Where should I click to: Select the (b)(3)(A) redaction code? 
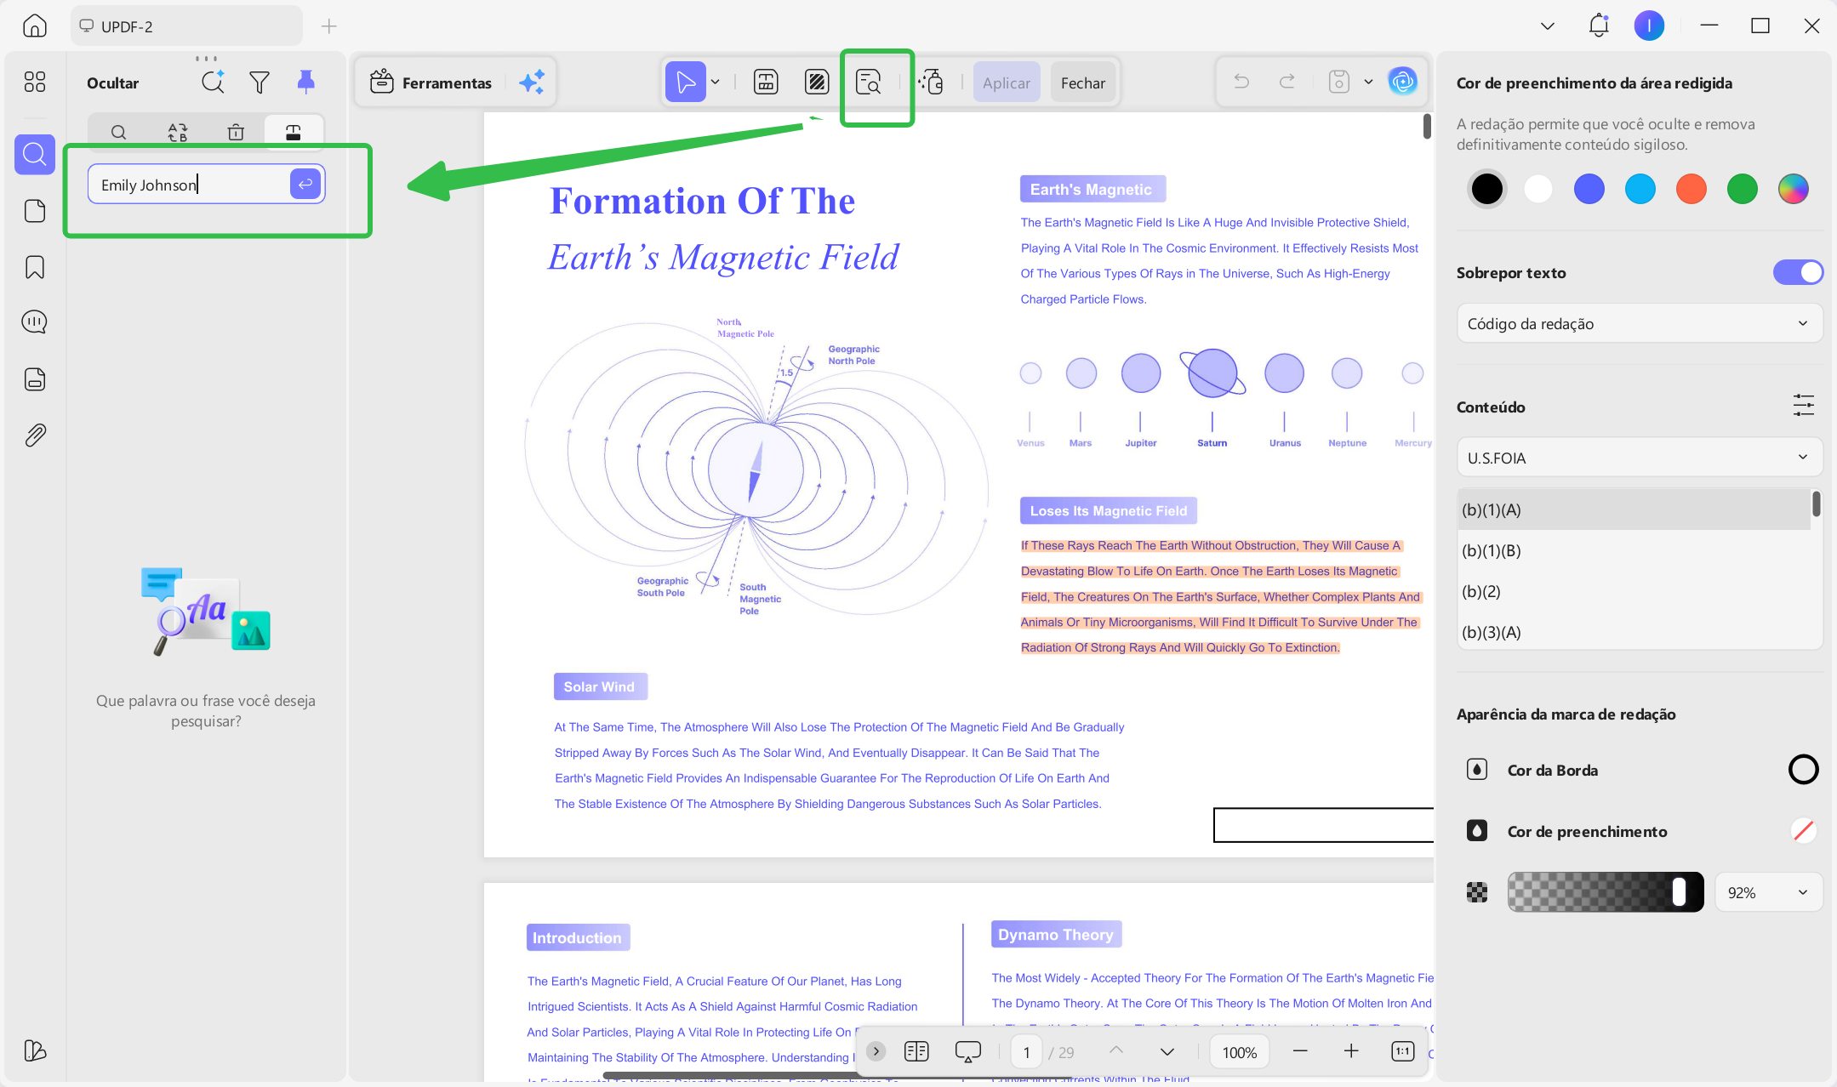(x=1634, y=632)
